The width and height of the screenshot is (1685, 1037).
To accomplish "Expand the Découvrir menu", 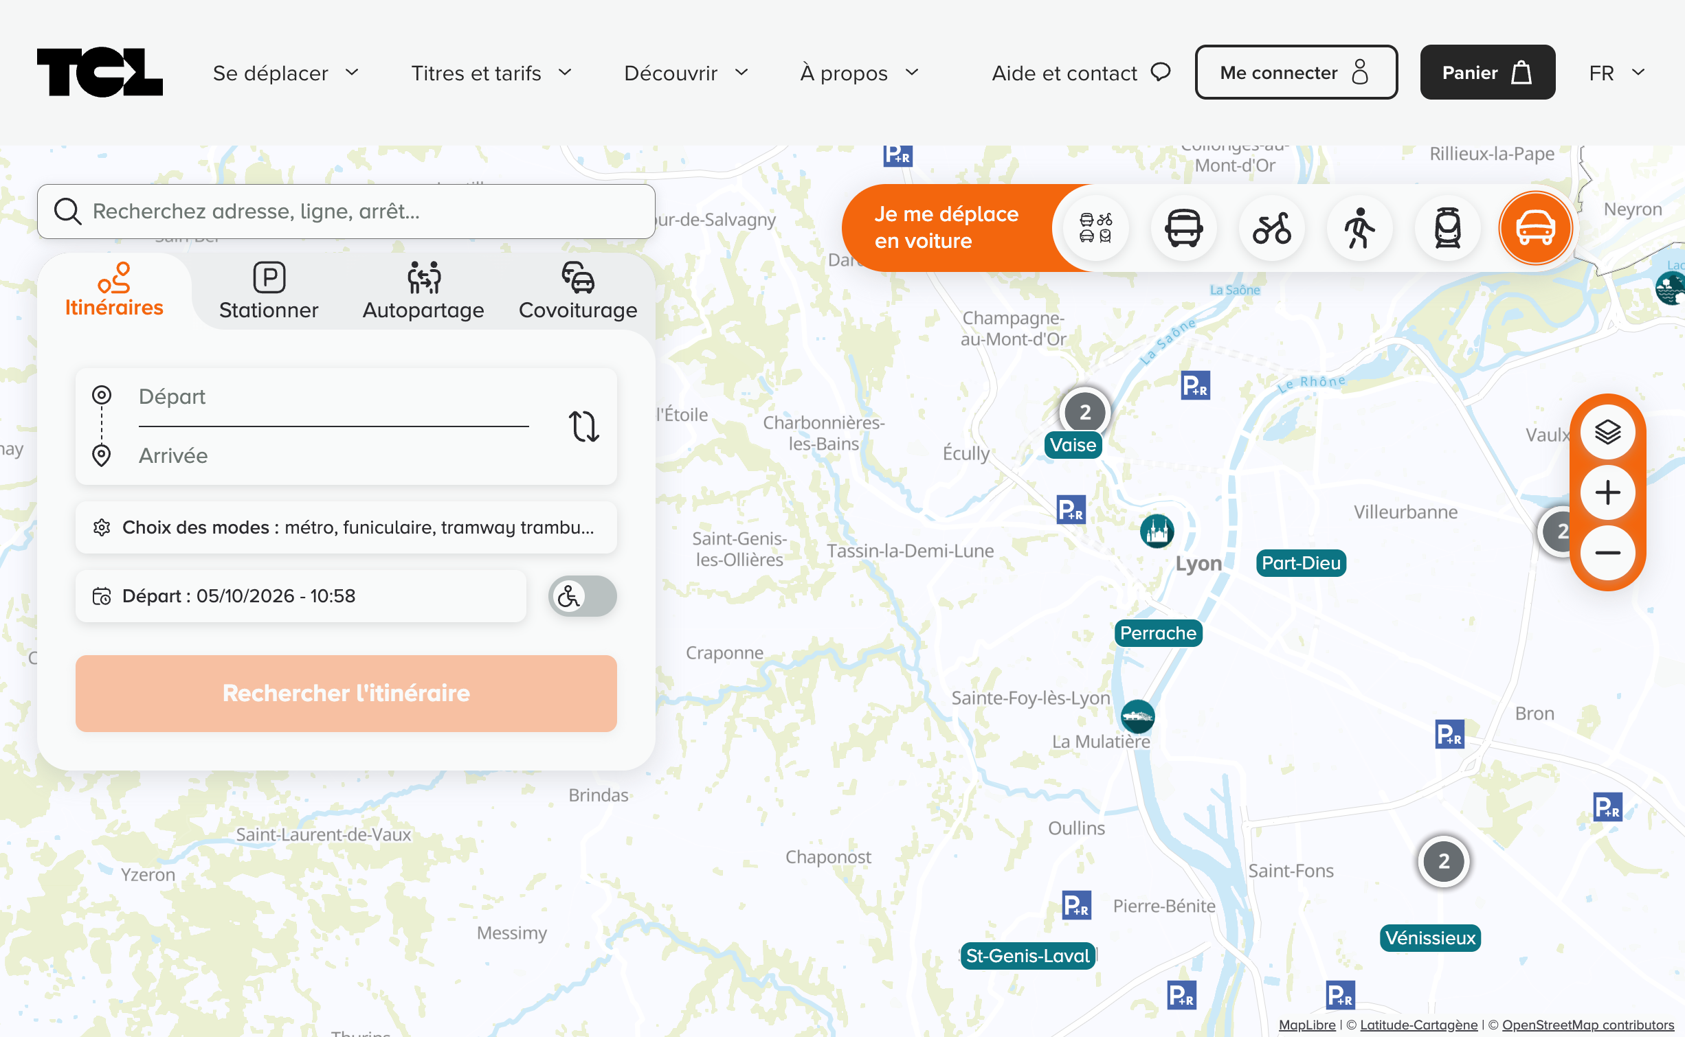I will [x=686, y=73].
